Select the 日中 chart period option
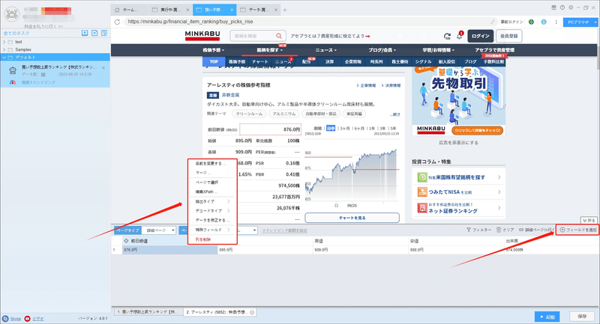This screenshot has width=600, height=324. pyautogui.click(x=331, y=128)
